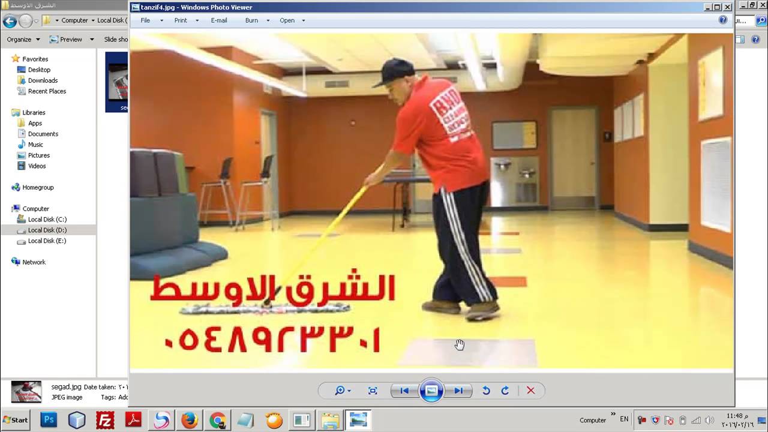The image size is (768, 432).
Task: Click Local Disk in Explorer address bar
Action: coord(112,20)
